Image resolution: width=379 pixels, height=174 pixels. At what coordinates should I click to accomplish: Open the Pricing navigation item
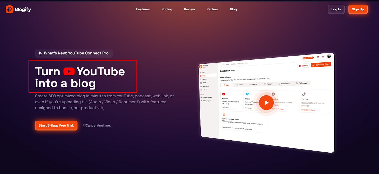(x=167, y=9)
